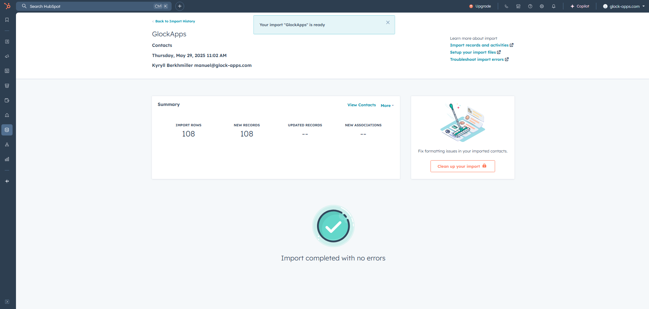Click the GlockApps import title
Viewport: 649px width, 309px height.
pyautogui.click(x=169, y=34)
